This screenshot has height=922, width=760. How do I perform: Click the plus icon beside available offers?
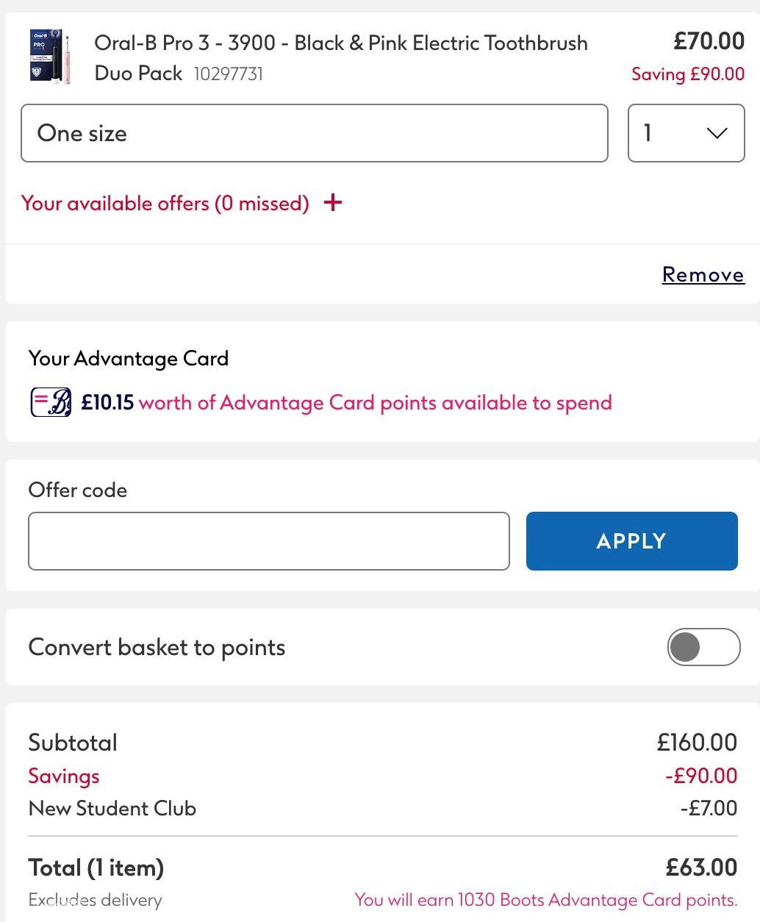click(333, 203)
